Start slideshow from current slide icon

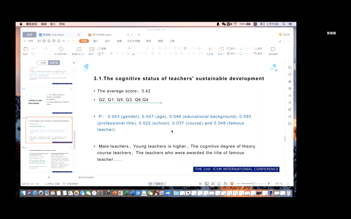pos(61,49)
